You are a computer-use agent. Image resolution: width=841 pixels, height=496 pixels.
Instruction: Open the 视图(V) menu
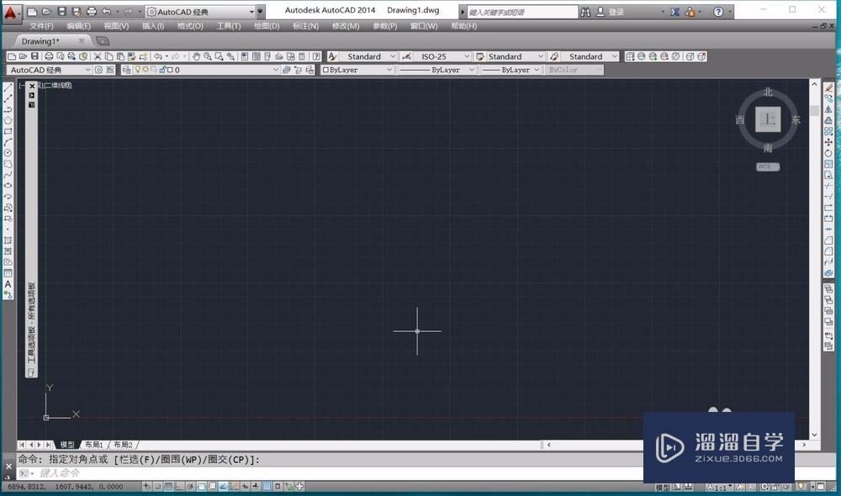[116, 26]
